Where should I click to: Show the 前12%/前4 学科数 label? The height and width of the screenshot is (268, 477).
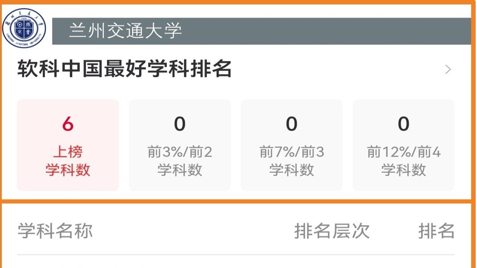[404, 161]
